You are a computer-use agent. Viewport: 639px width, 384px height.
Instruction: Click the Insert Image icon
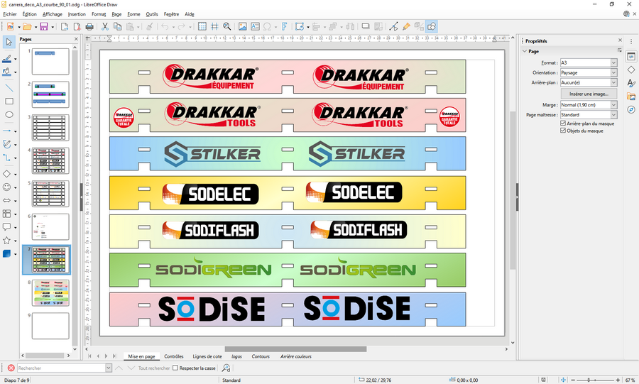click(243, 27)
